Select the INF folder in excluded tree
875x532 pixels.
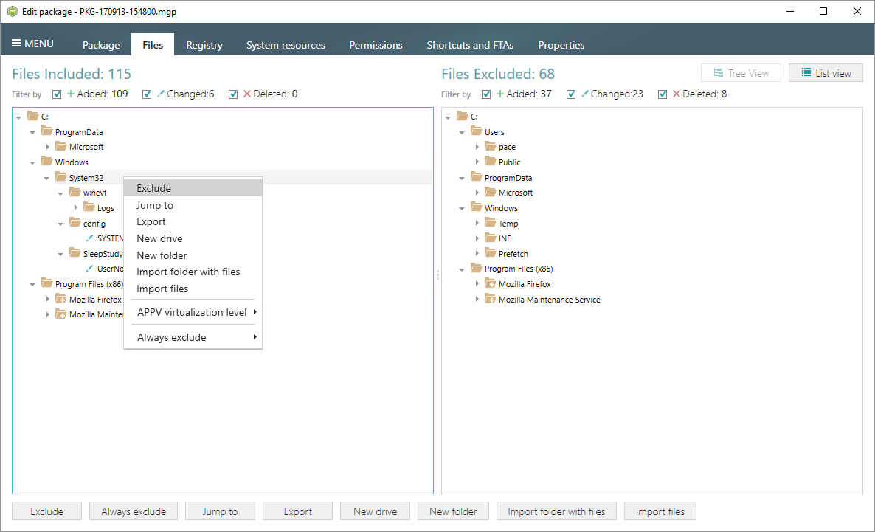coord(505,238)
